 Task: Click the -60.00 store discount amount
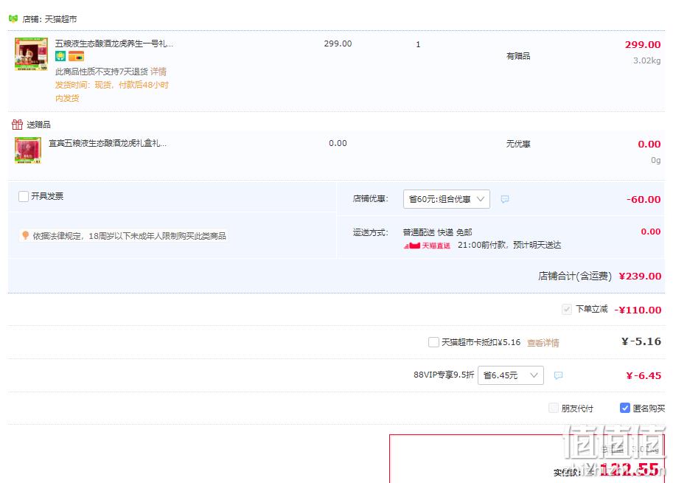click(644, 199)
